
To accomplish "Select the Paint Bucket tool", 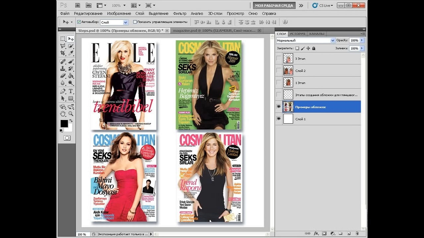I will [x=71, y=76].
